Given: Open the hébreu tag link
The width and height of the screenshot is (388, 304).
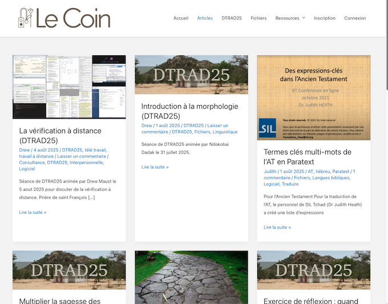Looking at the screenshot, I should pyautogui.click(x=323, y=172).
